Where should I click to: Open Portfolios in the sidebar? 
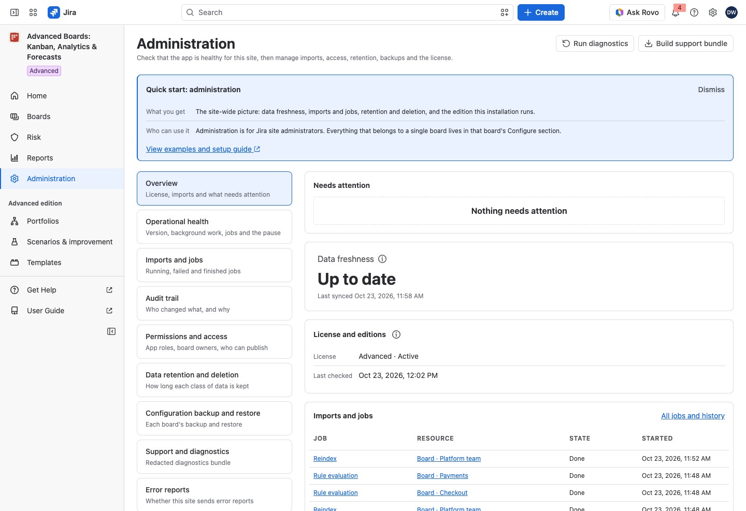[x=62, y=221]
